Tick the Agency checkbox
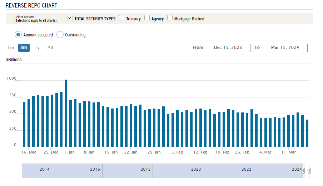 (x=147, y=18)
